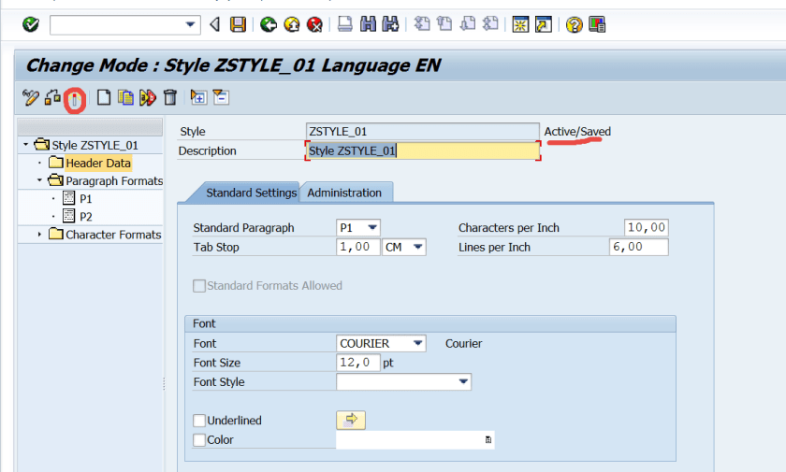Select the Standard Settings tab
786x472 pixels.
click(x=250, y=193)
